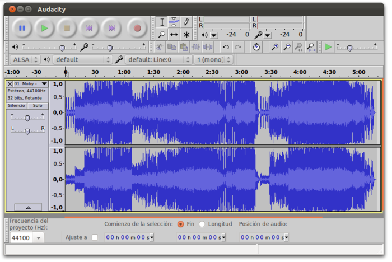Expand the project rate 44100 dropdown

38,238
